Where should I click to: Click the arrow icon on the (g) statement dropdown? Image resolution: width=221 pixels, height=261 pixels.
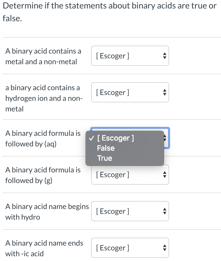(165, 175)
